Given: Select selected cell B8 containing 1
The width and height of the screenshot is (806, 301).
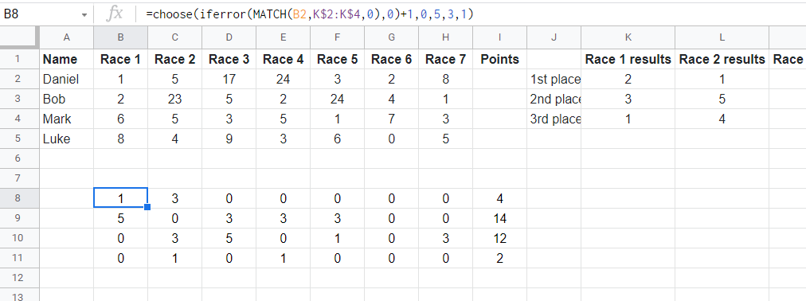Looking at the screenshot, I should [120, 198].
